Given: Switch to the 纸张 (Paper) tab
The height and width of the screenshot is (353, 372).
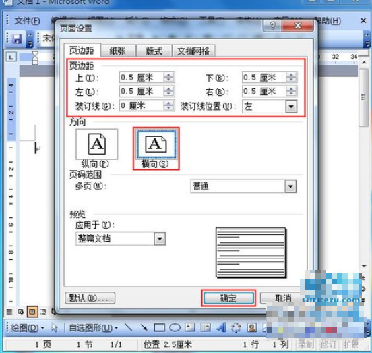Looking at the screenshot, I should coord(118,51).
